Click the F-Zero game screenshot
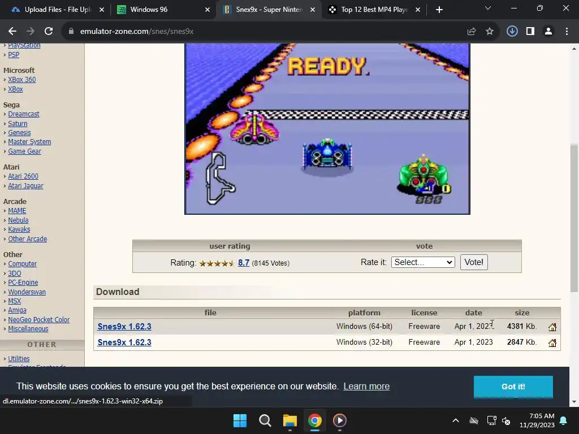 coord(327,128)
